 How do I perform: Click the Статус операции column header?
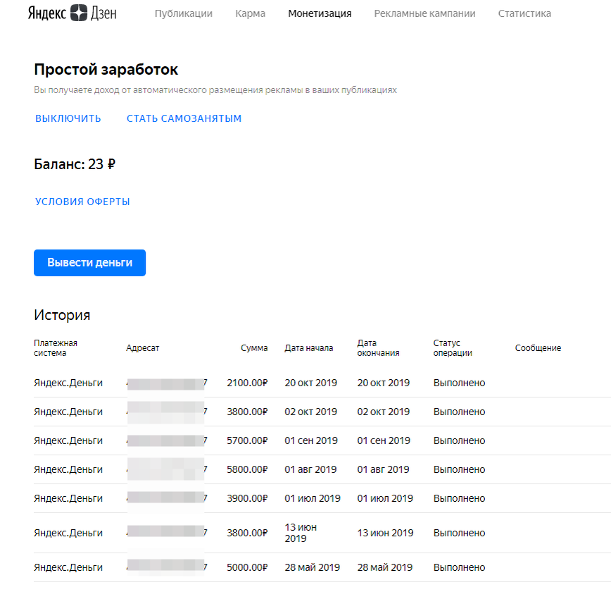tap(453, 347)
